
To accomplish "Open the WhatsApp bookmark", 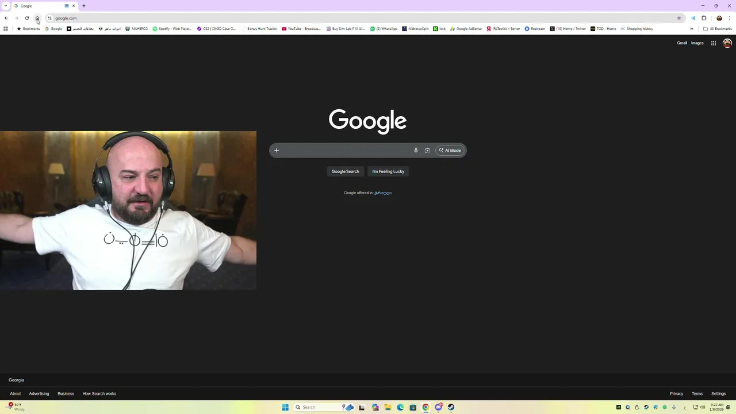I will [384, 29].
